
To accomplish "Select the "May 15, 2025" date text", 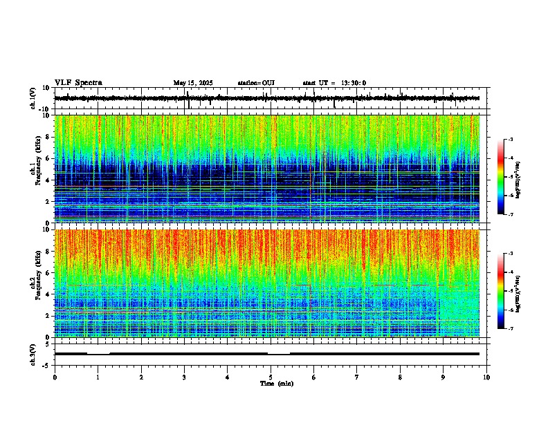I will point(193,83).
